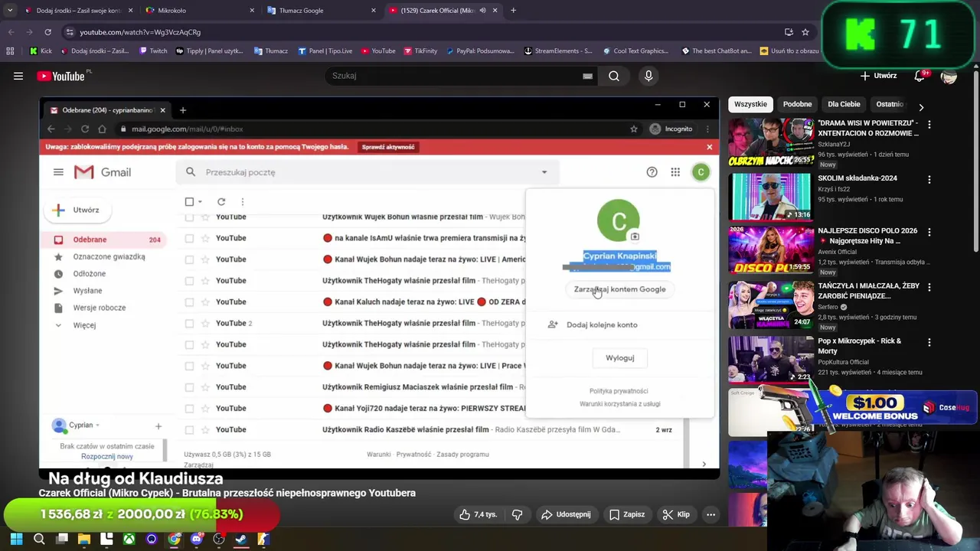Tick checkbox for Użytkownik Remigiusz Maciaszek email
Screen dimensions: 980x551
click(x=189, y=386)
